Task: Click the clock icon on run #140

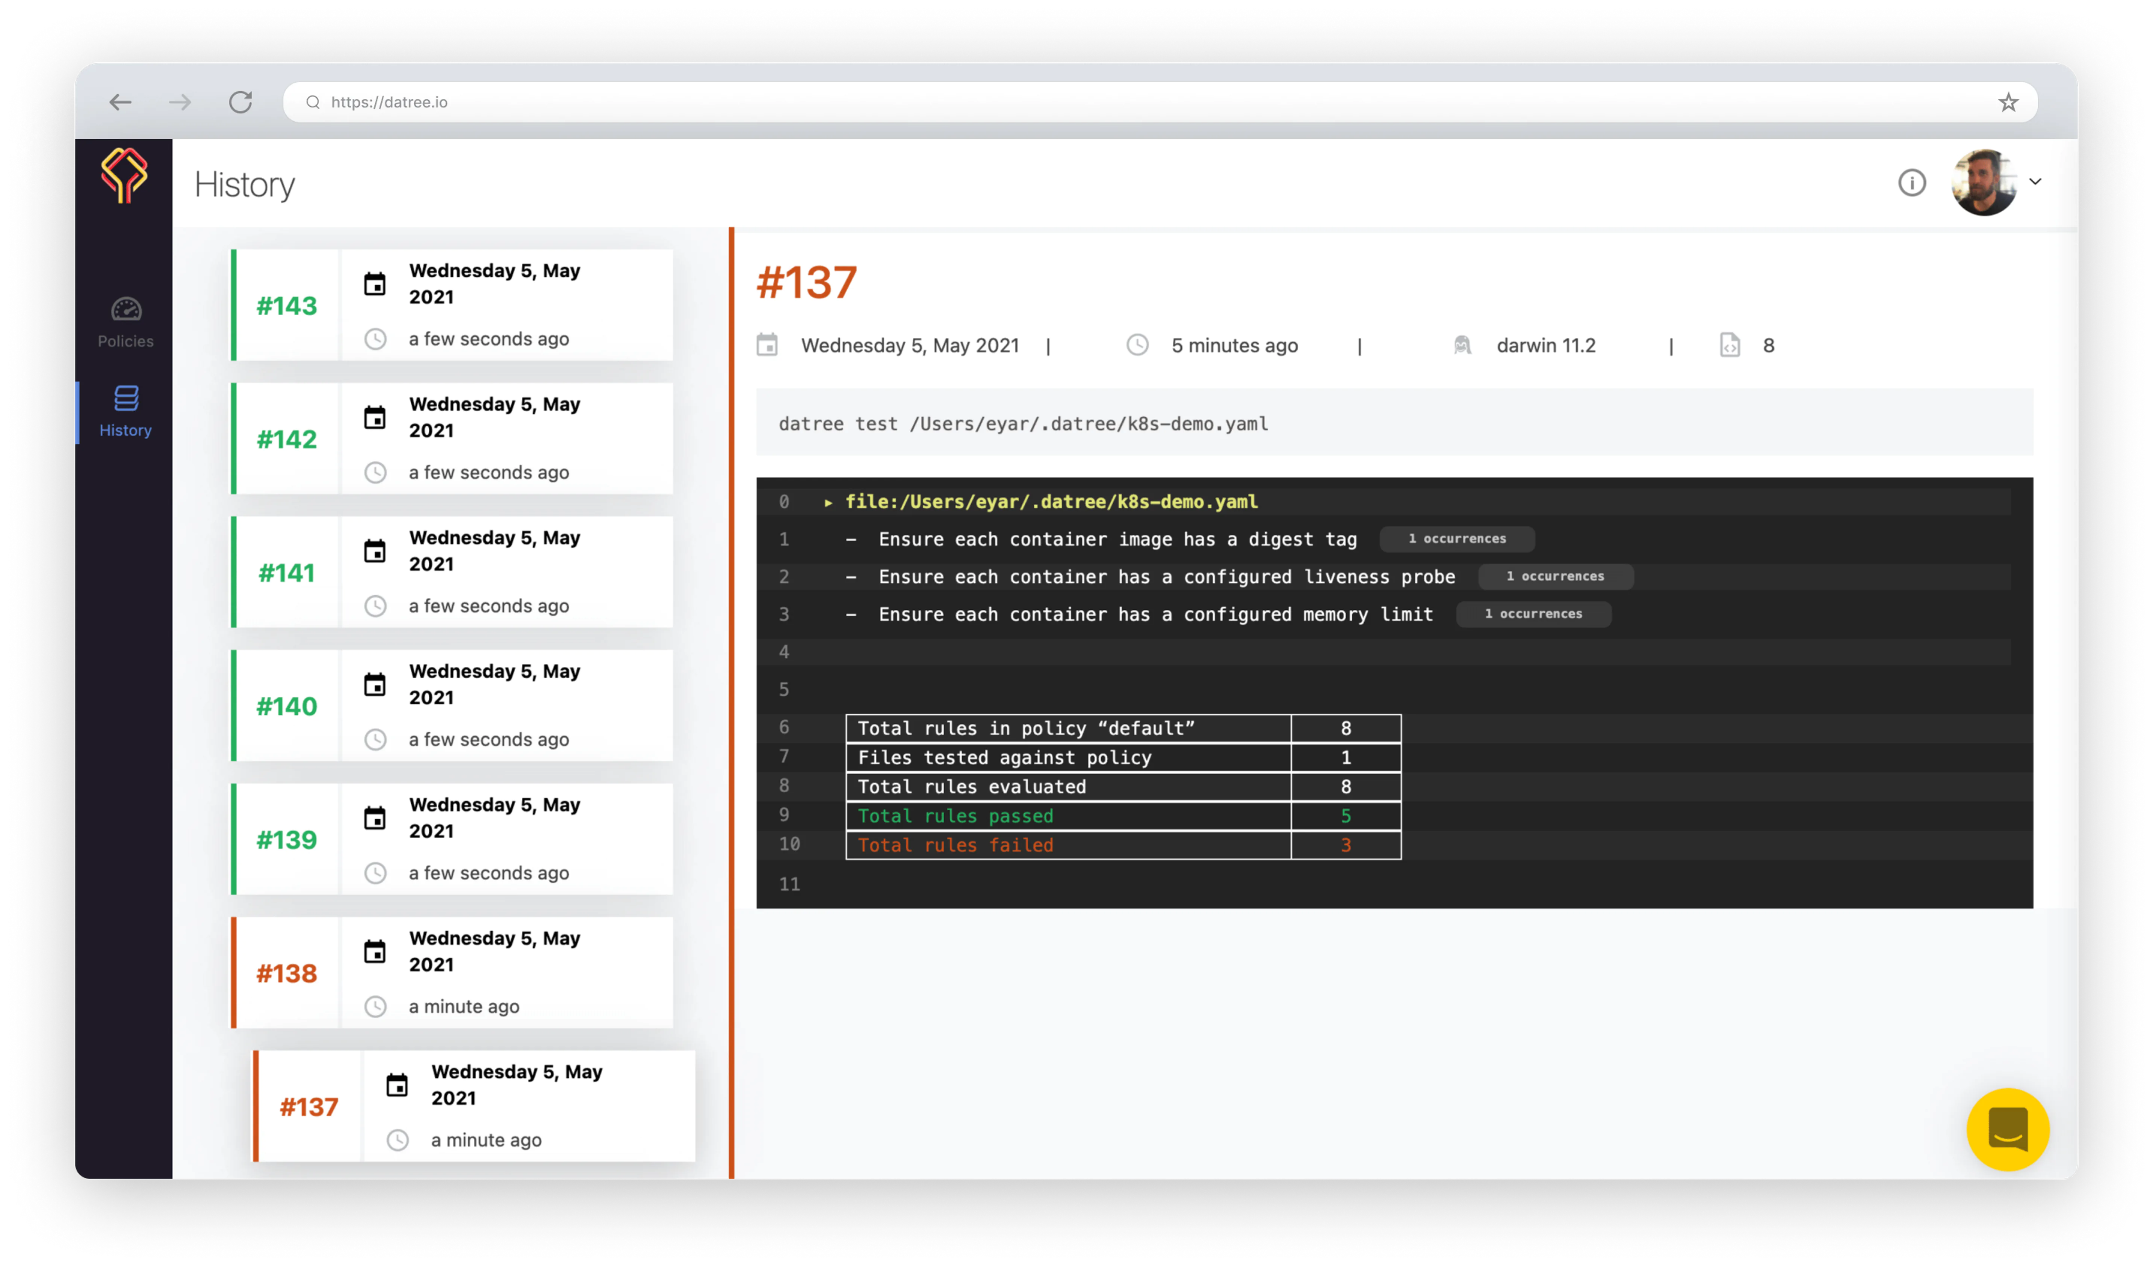Action: pyautogui.click(x=376, y=740)
